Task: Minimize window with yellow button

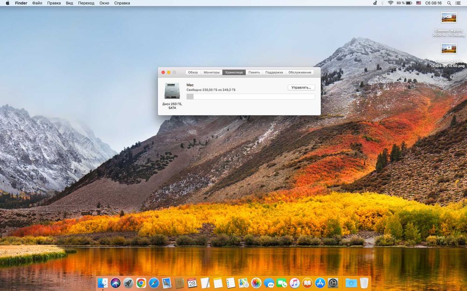Action: click(169, 73)
